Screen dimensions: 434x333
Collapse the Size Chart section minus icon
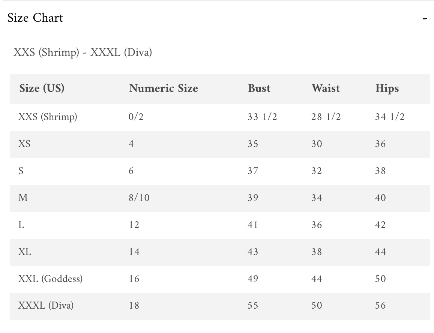(x=425, y=18)
